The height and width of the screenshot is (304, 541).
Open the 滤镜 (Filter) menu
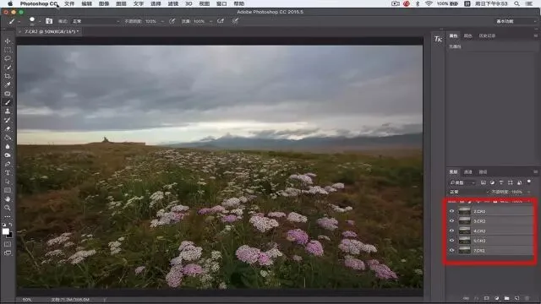(x=173, y=3)
